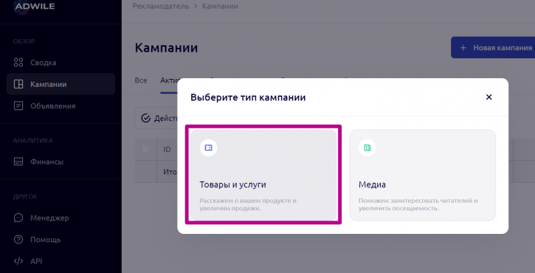
Task: Click the Объявления sidebar icon
Action: (18, 106)
